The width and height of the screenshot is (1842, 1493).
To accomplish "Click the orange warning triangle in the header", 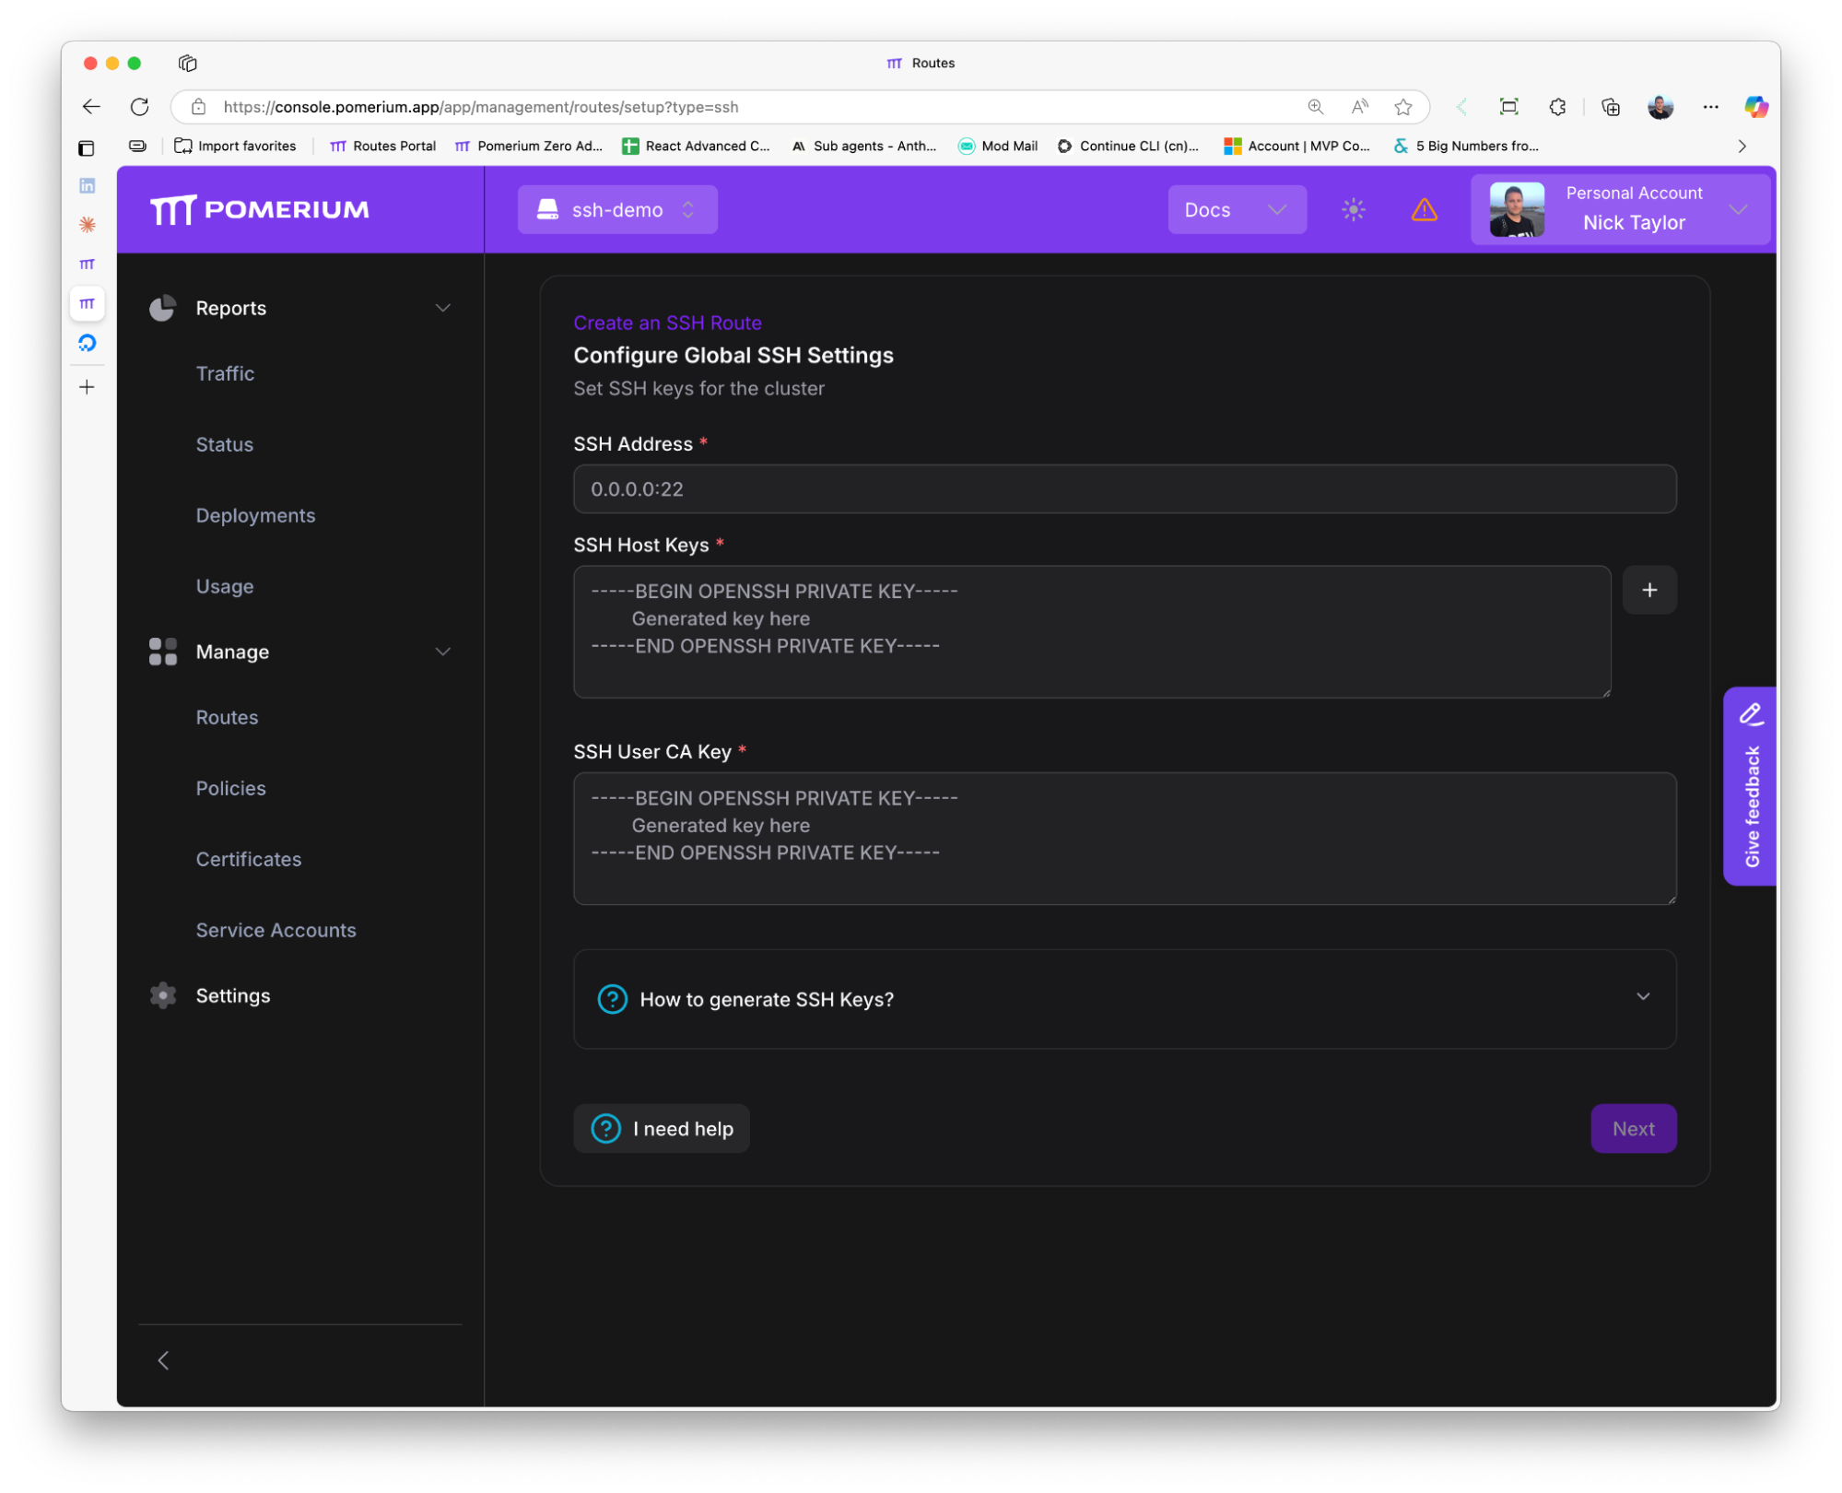I will 1425,209.
